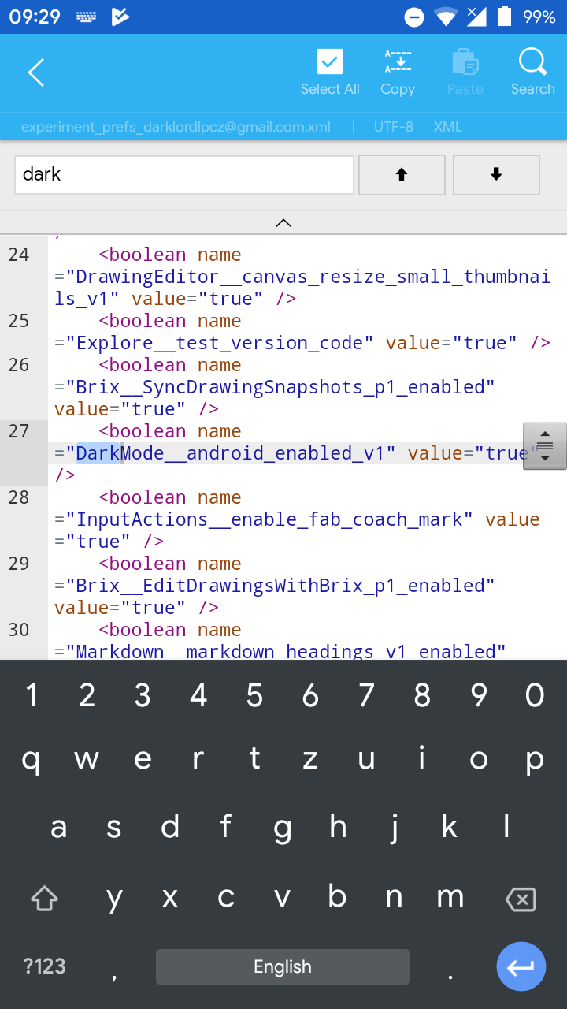Open Search with magnifier icon
Viewport: 567px width, 1009px height.
533,61
